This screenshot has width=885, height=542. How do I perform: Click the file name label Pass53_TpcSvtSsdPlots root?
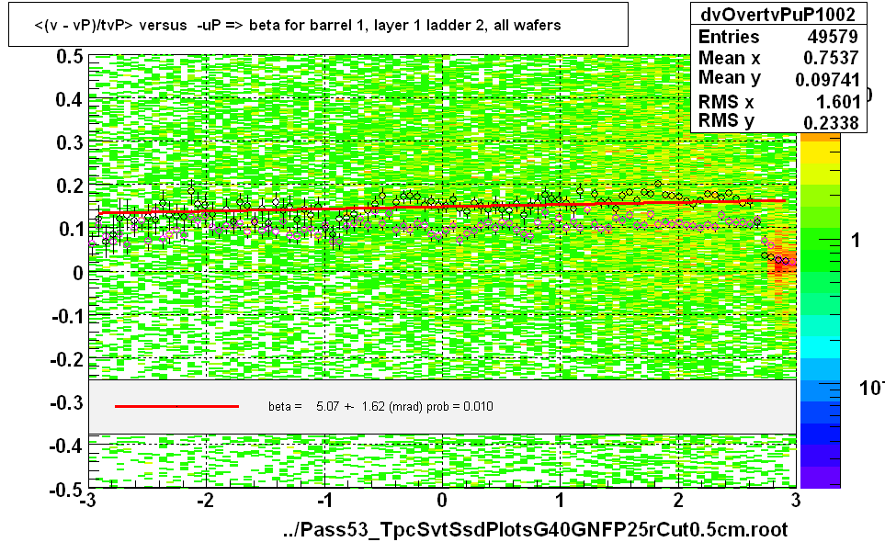coord(535,529)
